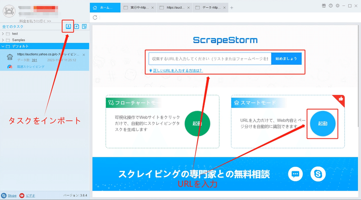Image resolution: width=361 pixels, height=200 pixels.
Task: Close the 実行中-http tab
Action: pyautogui.click(x=153, y=8)
